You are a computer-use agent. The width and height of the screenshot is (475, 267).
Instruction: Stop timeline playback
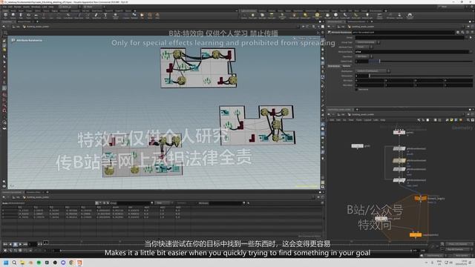[x=15, y=244]
